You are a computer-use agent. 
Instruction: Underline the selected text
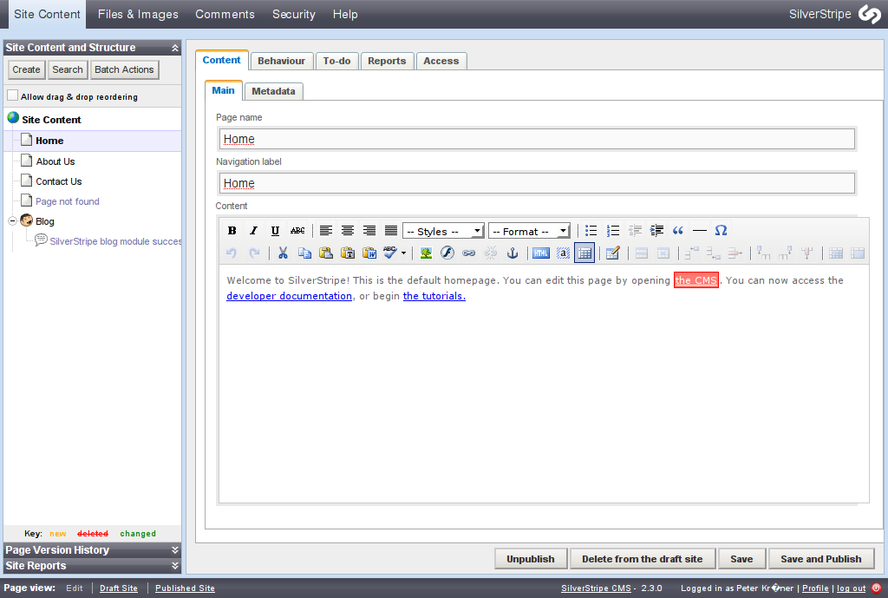tap(275, 231)
